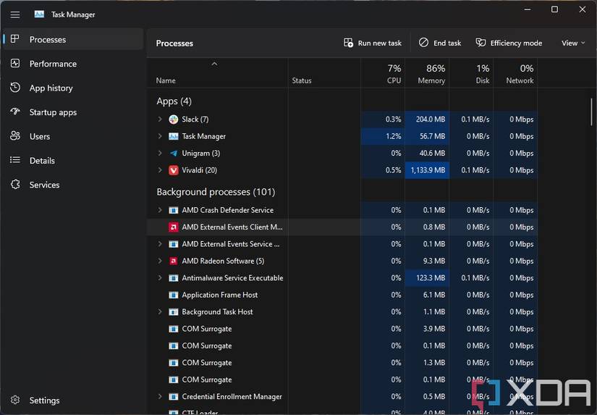Expand the Antimalware Service Executable row
The width and height of the screenshot is (597, 415).
[159, 278]
